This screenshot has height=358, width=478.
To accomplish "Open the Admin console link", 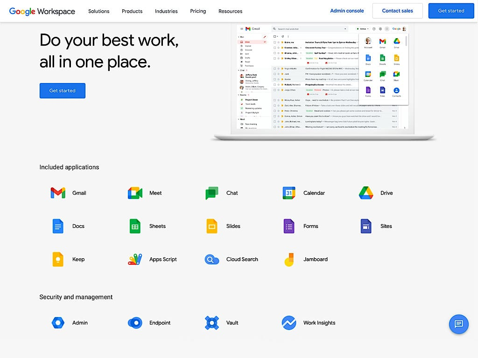I will [347, 10].
